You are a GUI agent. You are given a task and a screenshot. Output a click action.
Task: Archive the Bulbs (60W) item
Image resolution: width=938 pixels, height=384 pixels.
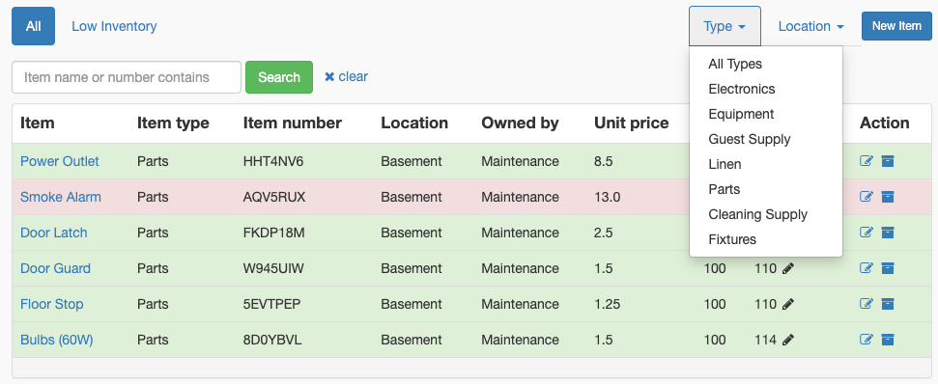pos(888,340)
